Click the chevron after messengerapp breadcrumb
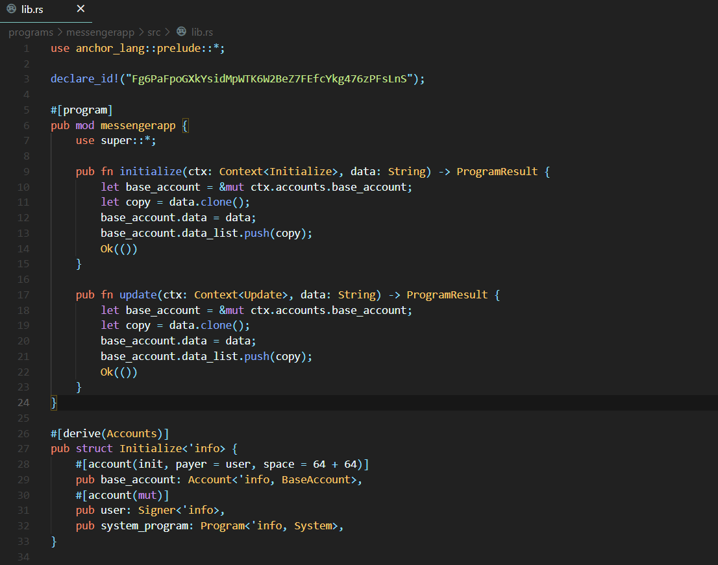718x565 pixels. tap(141, 32)
